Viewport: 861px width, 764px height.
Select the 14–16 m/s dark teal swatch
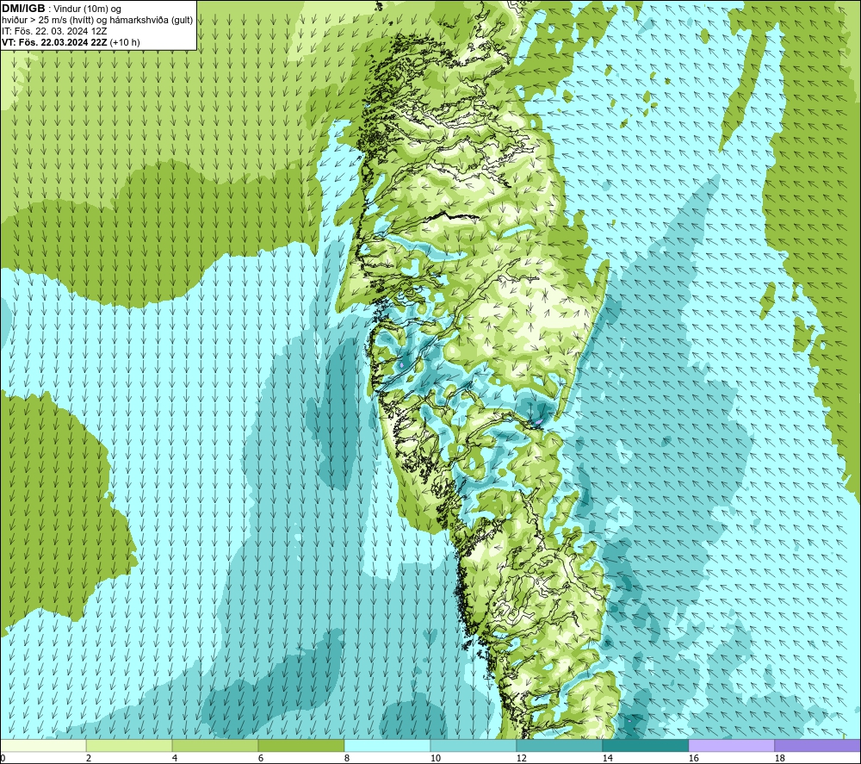pyautogui.click(x=645, y=746)
